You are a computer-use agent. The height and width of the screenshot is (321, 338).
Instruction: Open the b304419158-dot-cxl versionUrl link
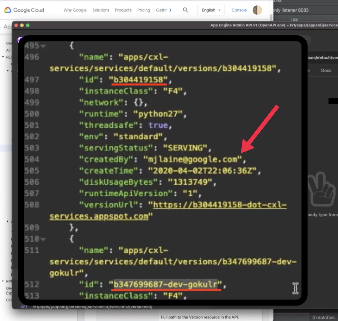tap(168, 211)
